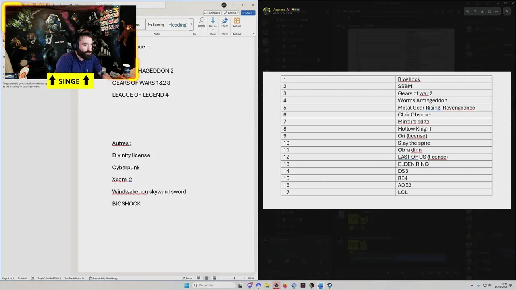Viewport: 516px width, 290px height.
Task: Click the 'Divinity license' line
Action: pos(131,155)
